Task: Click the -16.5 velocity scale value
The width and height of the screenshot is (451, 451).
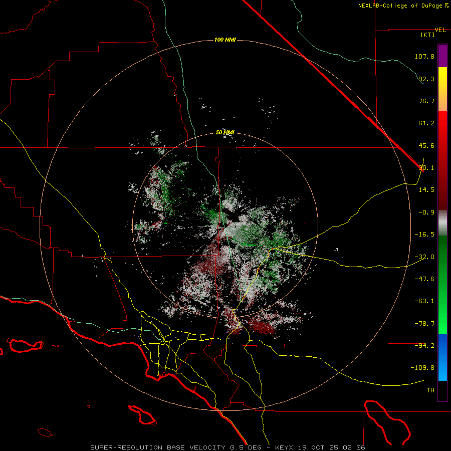Action: point(424,235)
